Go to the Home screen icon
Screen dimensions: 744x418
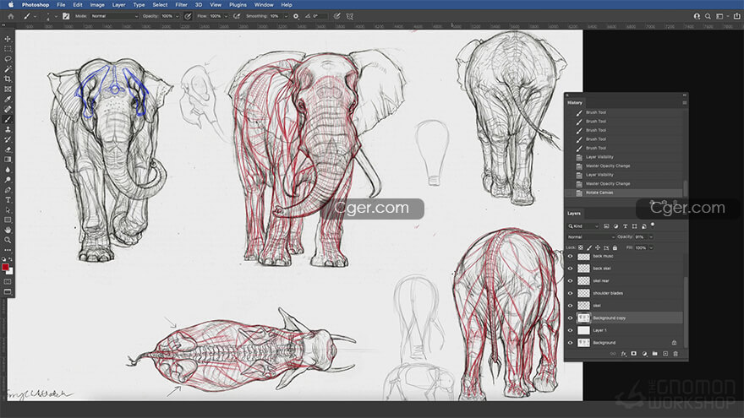pyautogui.click(x=10, y=16)
